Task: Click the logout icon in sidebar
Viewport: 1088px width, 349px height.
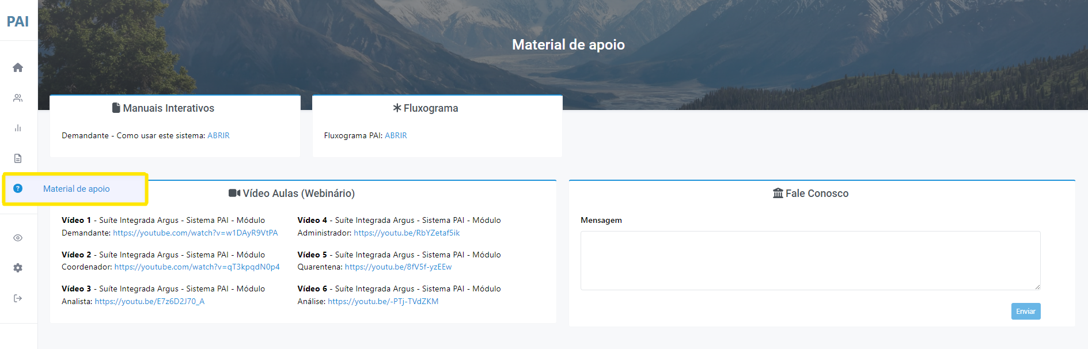Action: pyautogui.click(x=18, y=298)
